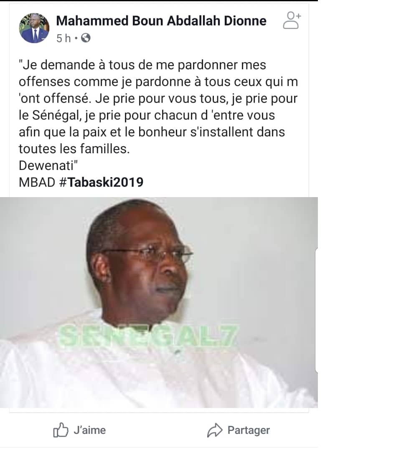Click the J'aime button label

[x=90, y=430]
